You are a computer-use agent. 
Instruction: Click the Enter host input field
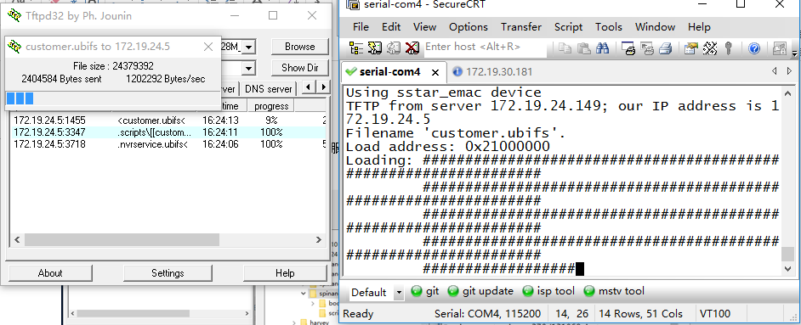click(x=486, y=47)
